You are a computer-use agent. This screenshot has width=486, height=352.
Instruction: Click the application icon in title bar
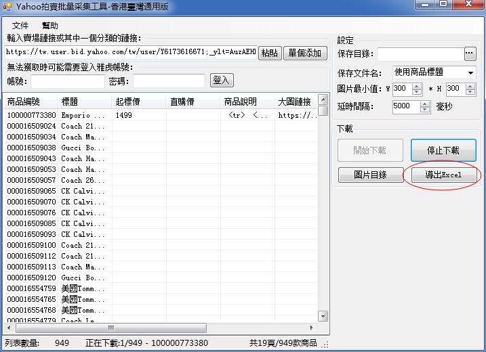coord(7,7)
